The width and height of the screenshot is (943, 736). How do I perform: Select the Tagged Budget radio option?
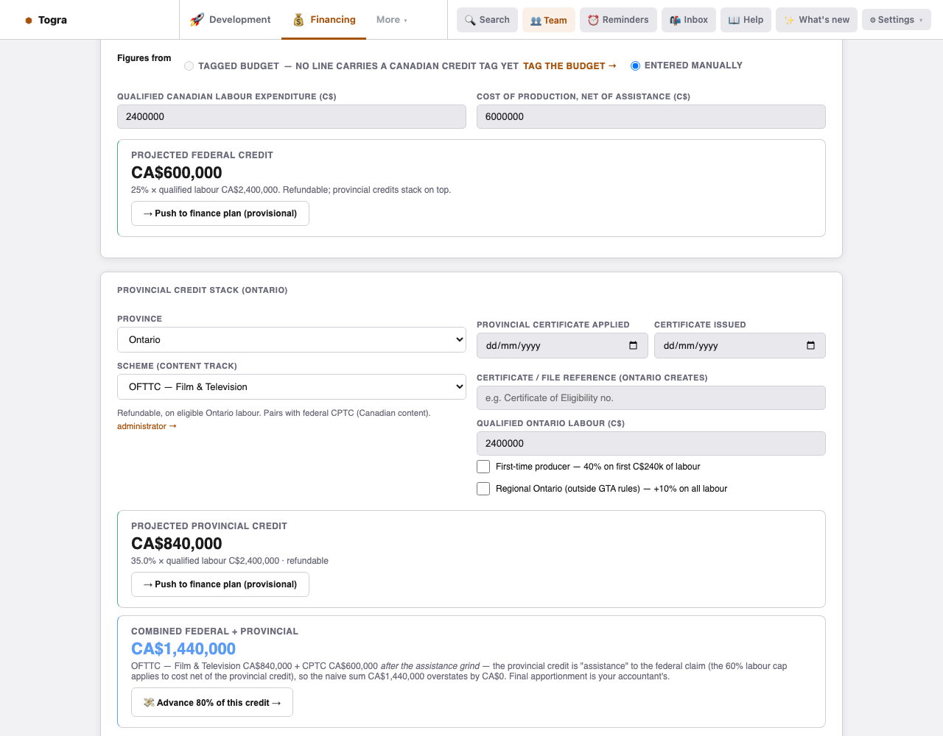189,66
